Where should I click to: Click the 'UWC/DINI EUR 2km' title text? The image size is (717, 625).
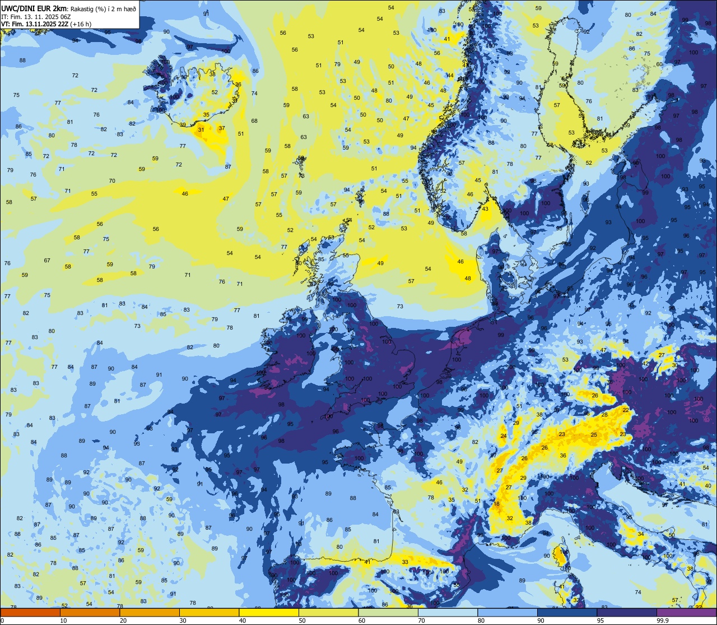click(x=34, y=8)
